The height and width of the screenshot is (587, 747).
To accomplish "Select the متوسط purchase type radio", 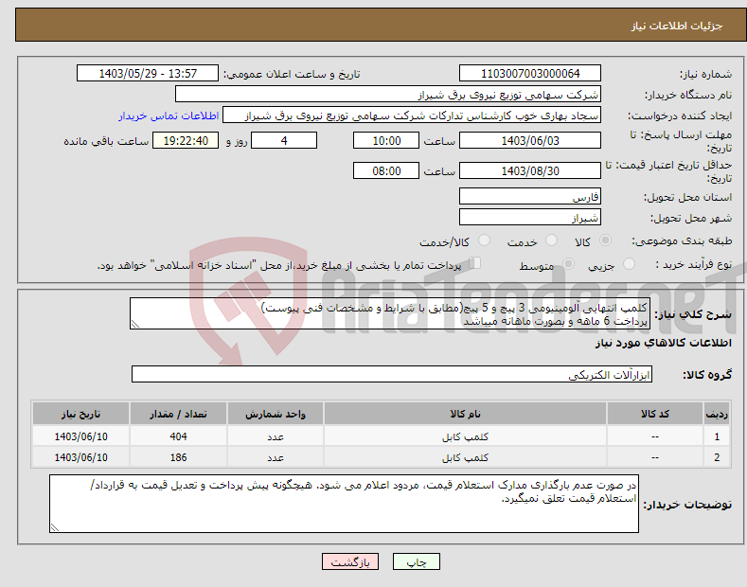I will (568, 264).
